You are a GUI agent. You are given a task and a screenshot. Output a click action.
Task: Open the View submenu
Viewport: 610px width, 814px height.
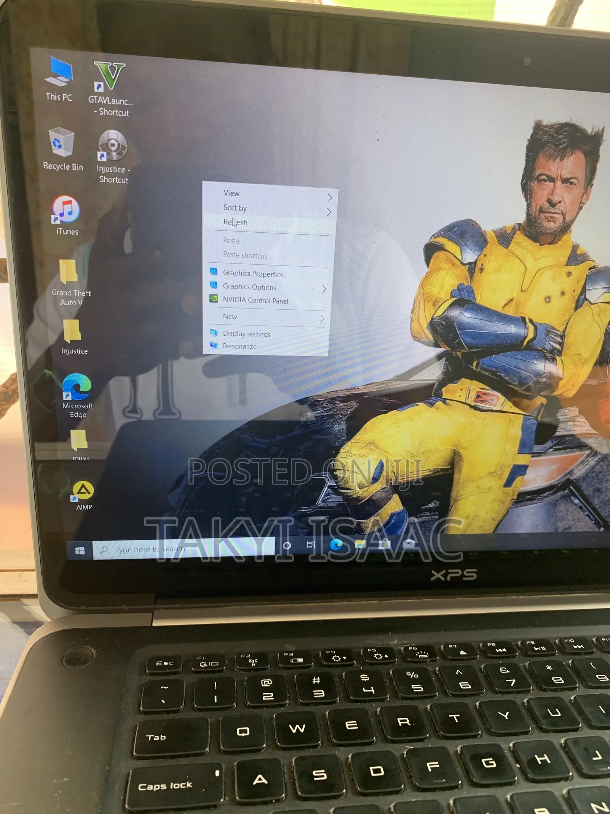tap(270, 194)
